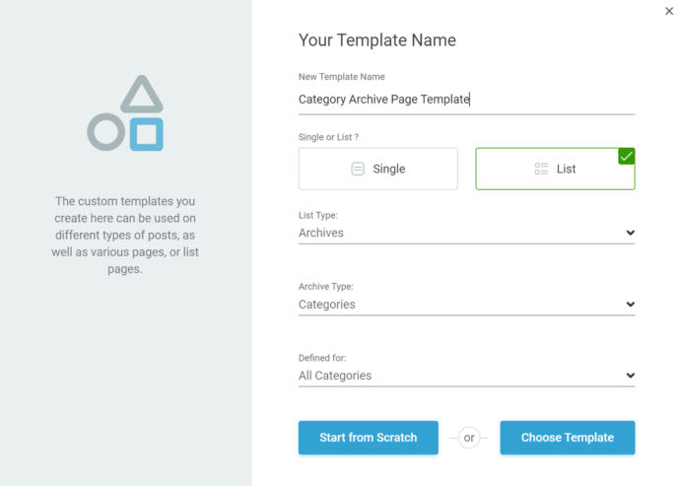The width and height of the screenshot is (678, 486).
Task: Open the Categories archive type dropdown
Action: (466, 305)
